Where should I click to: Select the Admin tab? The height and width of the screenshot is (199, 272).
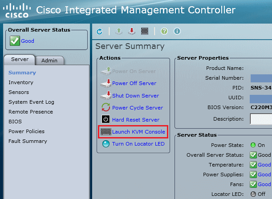point(49,61)
